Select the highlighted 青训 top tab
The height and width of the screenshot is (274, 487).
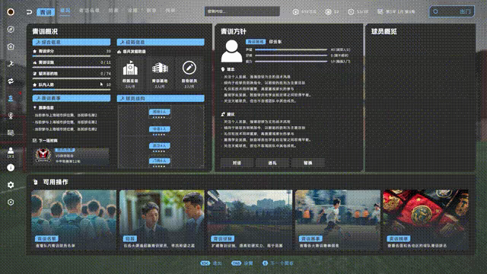tap(46, 12)
